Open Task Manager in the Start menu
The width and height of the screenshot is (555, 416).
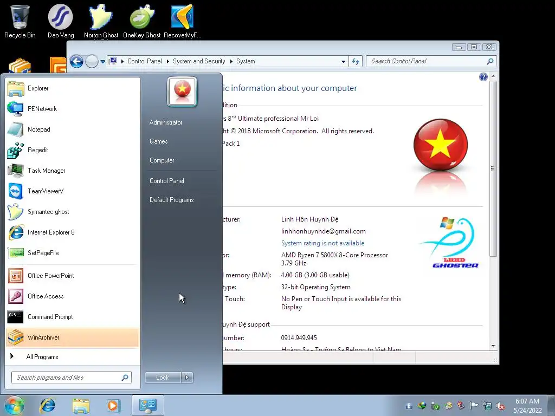(x=73, y=171)
